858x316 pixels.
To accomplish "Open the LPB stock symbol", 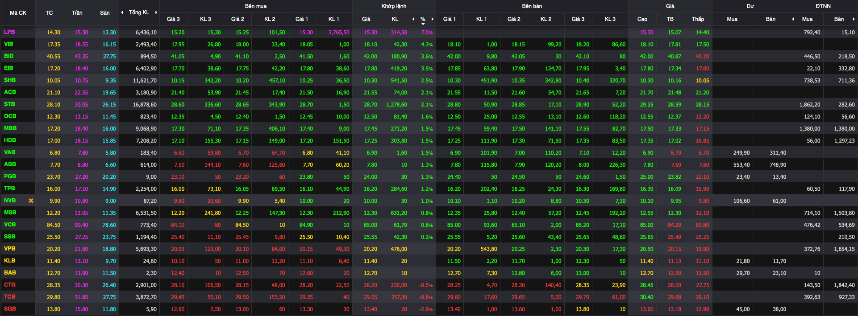I will click(9, 32).
